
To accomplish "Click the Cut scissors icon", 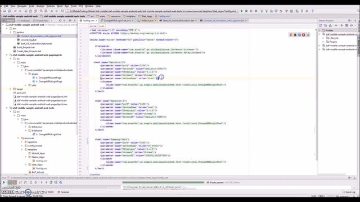I will (x=26, y=11).
